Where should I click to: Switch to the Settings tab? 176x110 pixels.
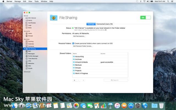click(91, 24)
